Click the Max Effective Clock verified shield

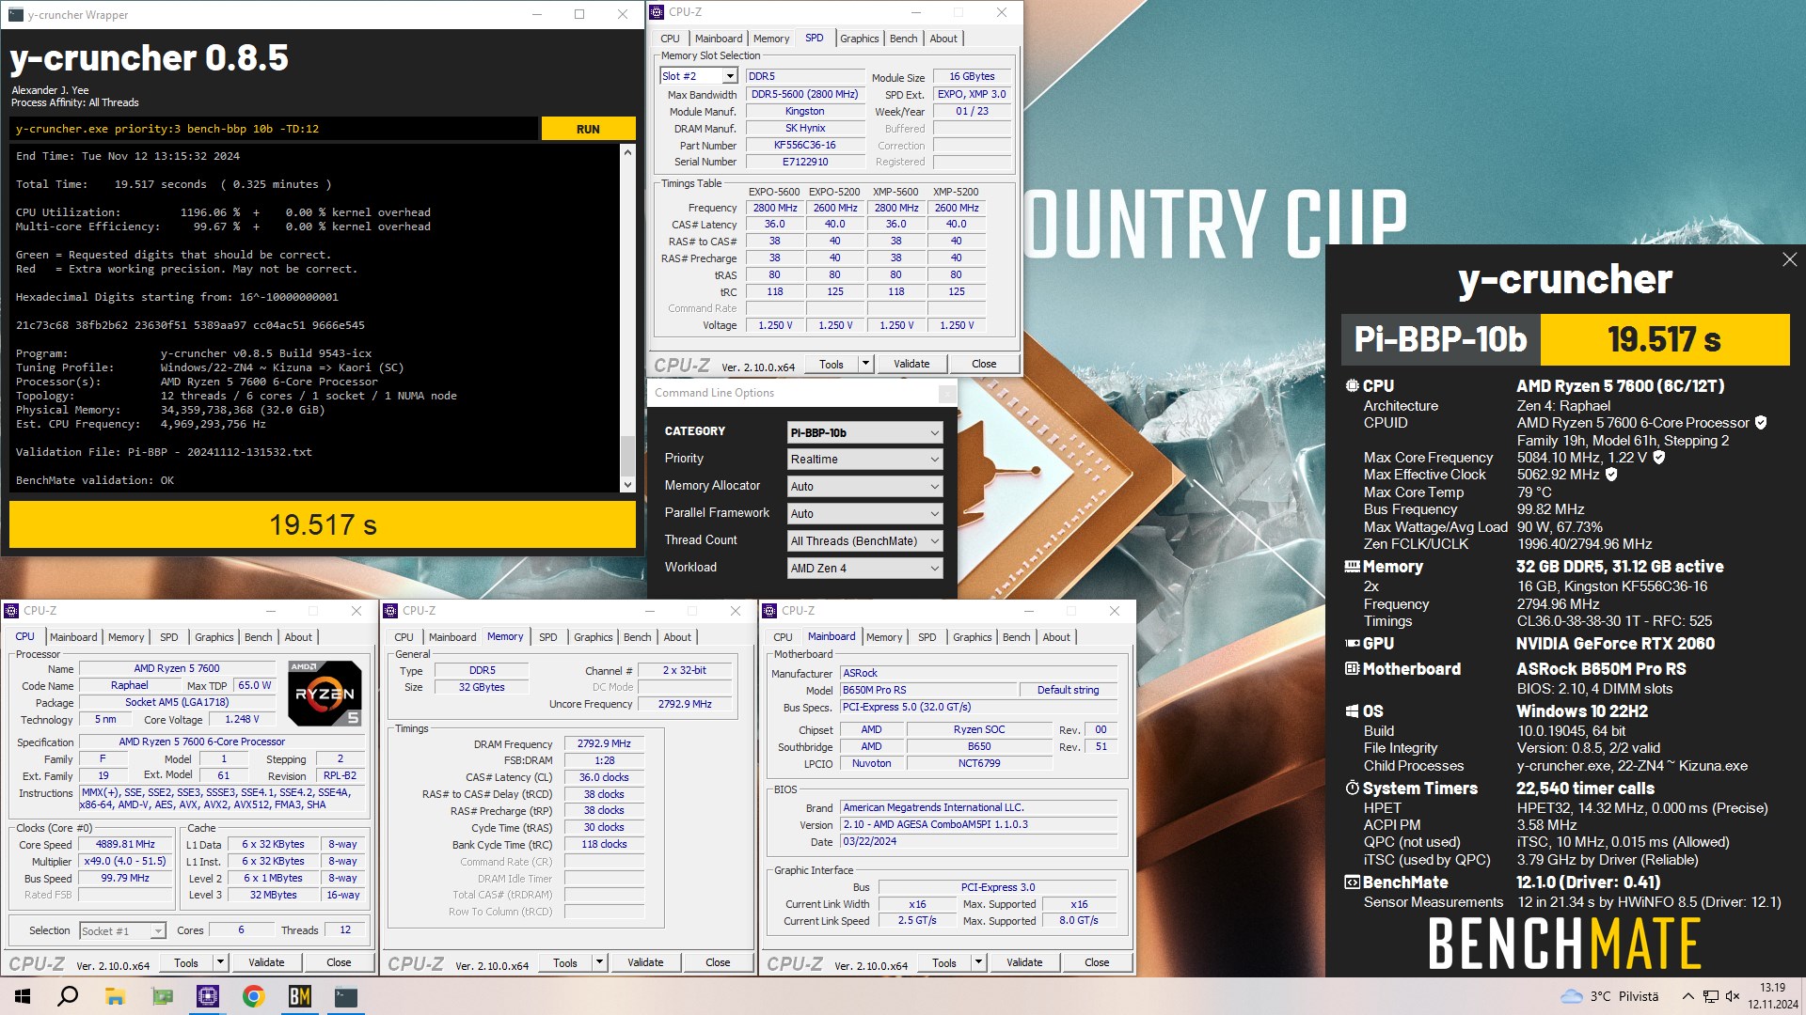(x=1611, y=475)
